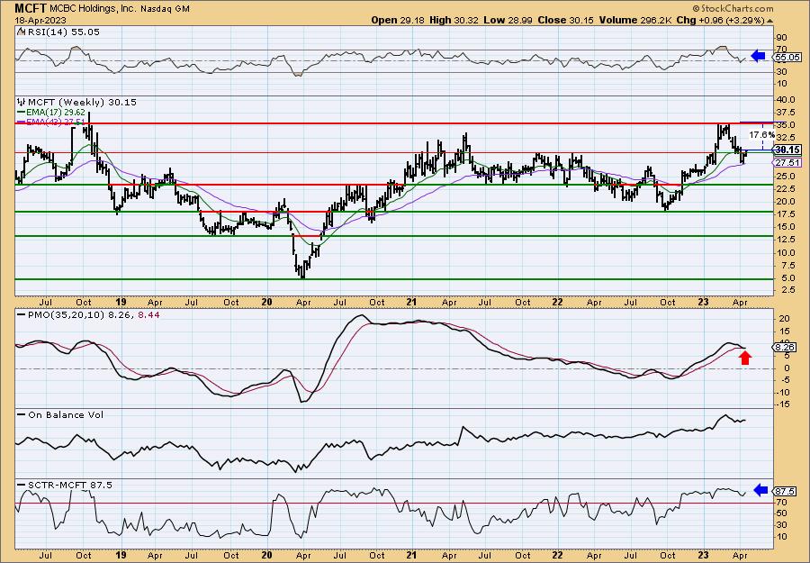The height and width of the screenshot is (563, 810).
Task: Click the boxed 55.05 RSI axis value
Action: tap(788, 58)
